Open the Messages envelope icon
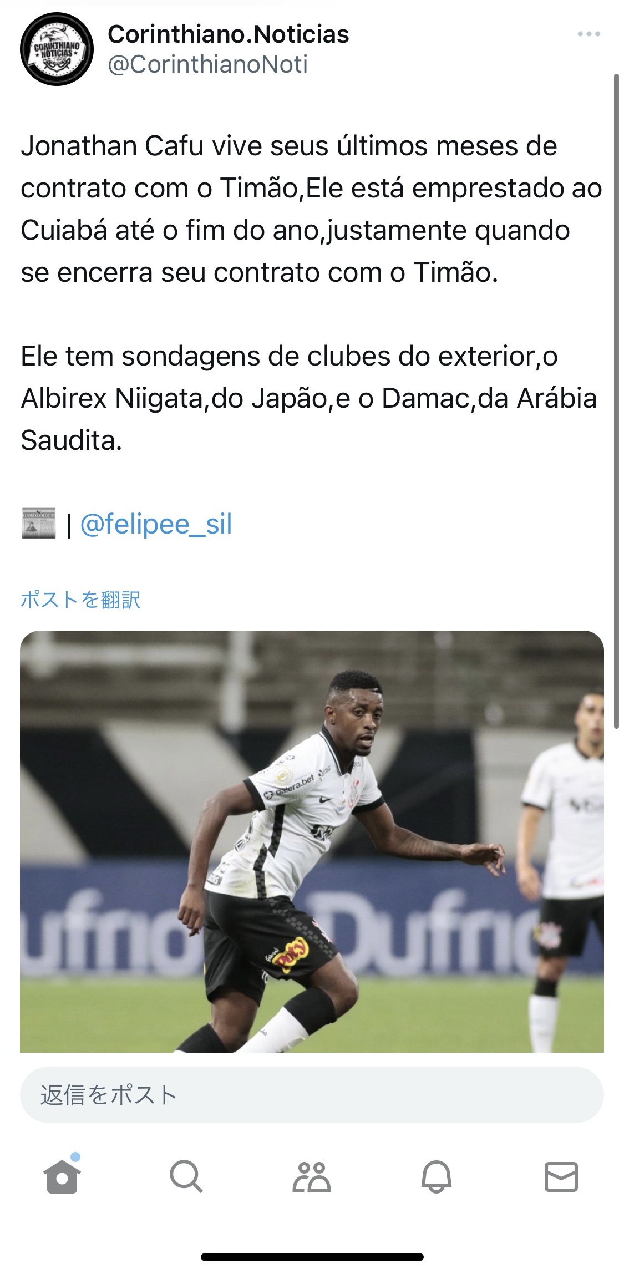 coord(561,1176)
